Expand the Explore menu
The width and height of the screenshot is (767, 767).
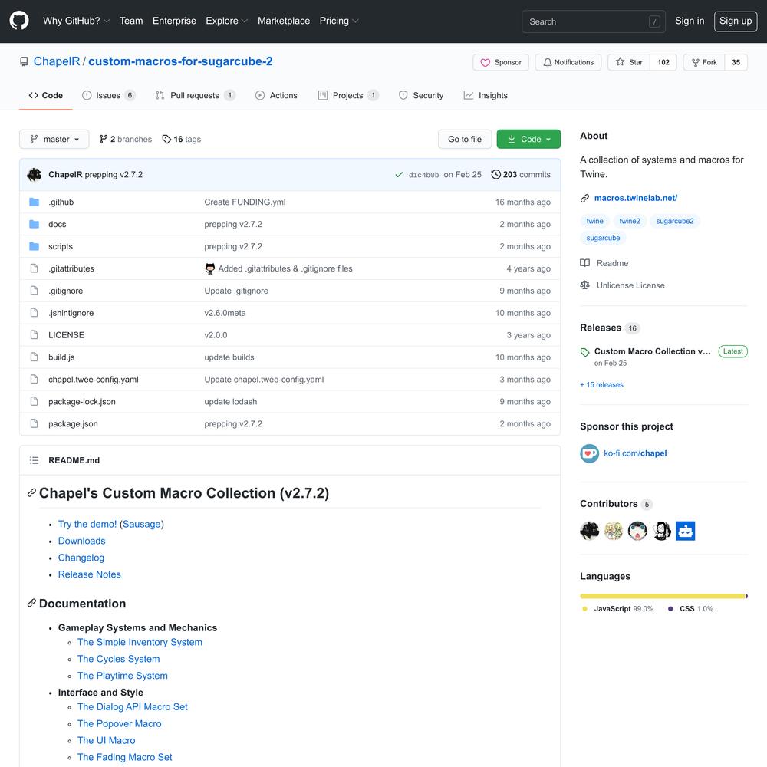(x=226, y=21)
